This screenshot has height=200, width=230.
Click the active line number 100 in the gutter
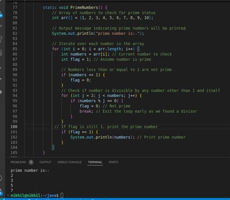(14, 127)
